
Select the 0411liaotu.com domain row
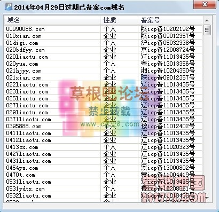click(103, 133)
